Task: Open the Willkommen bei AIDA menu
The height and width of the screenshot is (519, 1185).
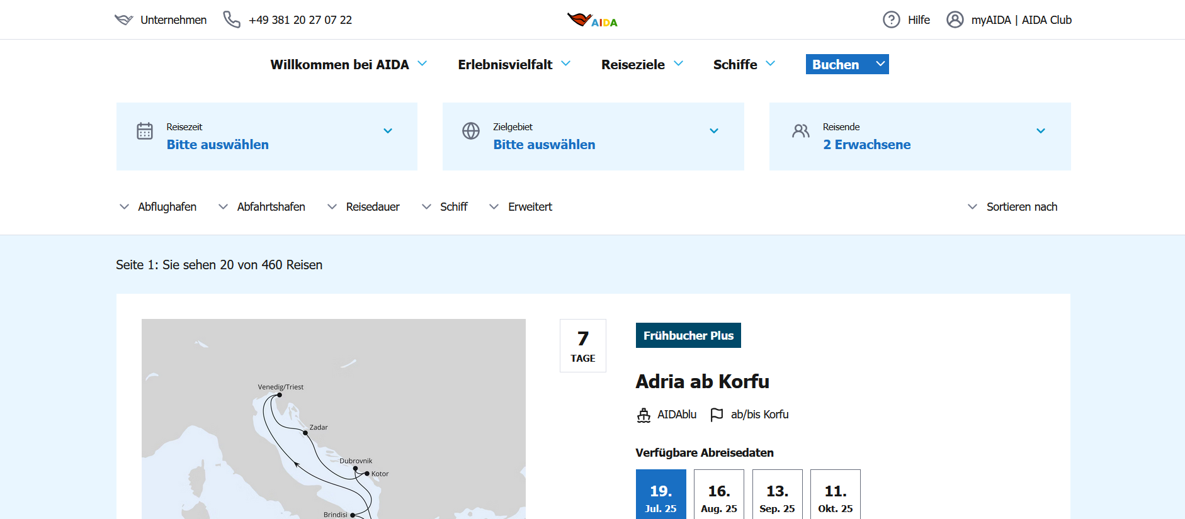Action: 349,64
